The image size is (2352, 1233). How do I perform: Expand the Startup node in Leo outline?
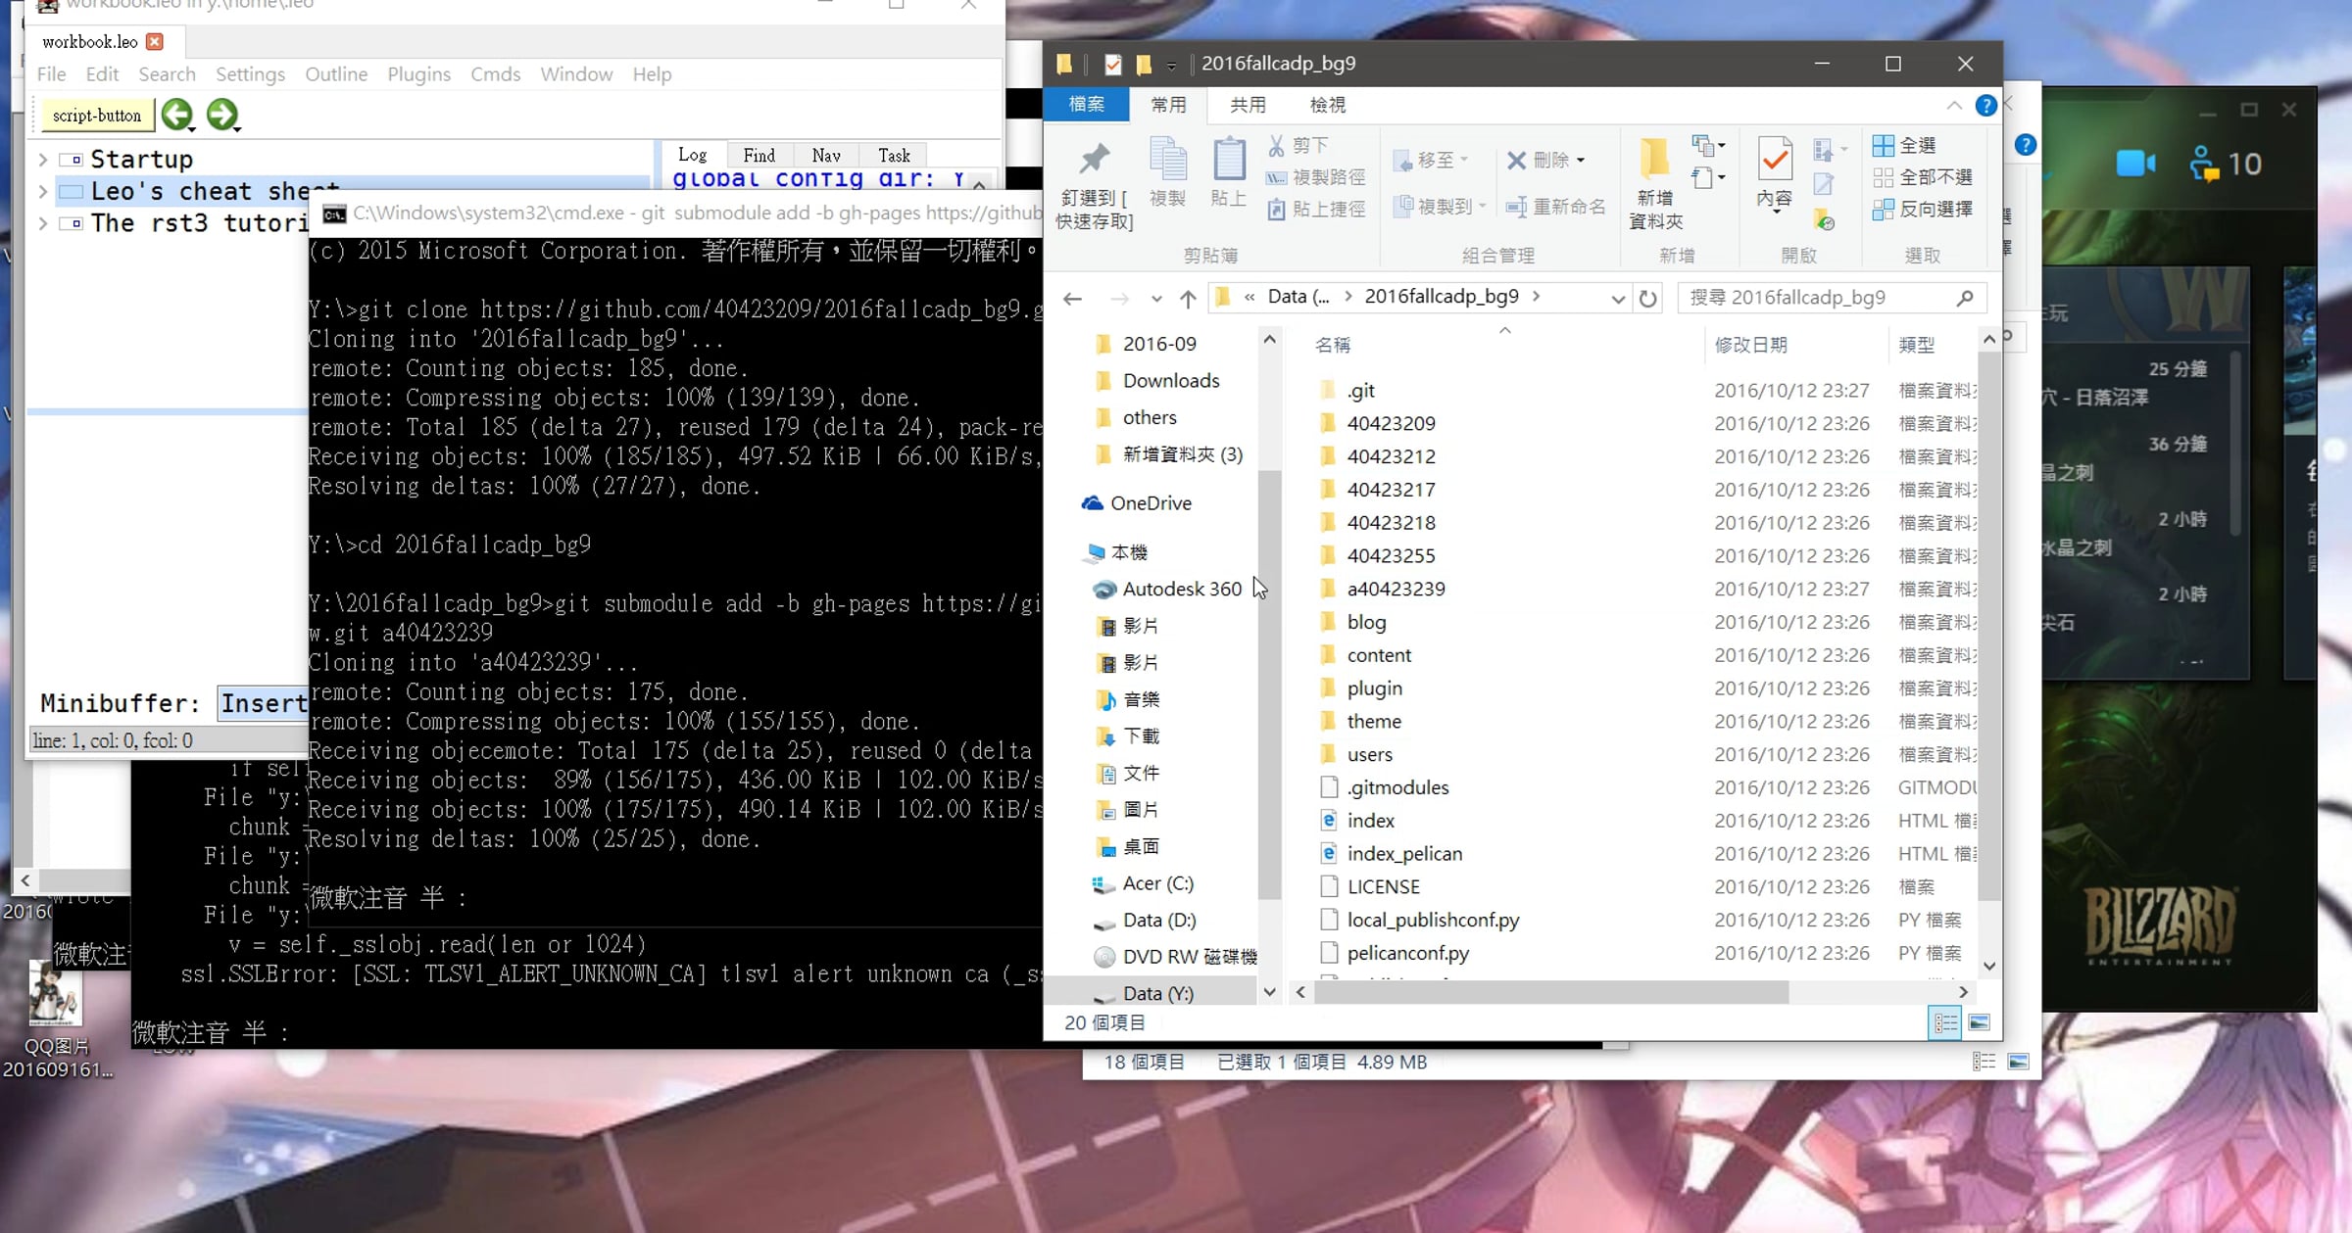pos(42,159)
